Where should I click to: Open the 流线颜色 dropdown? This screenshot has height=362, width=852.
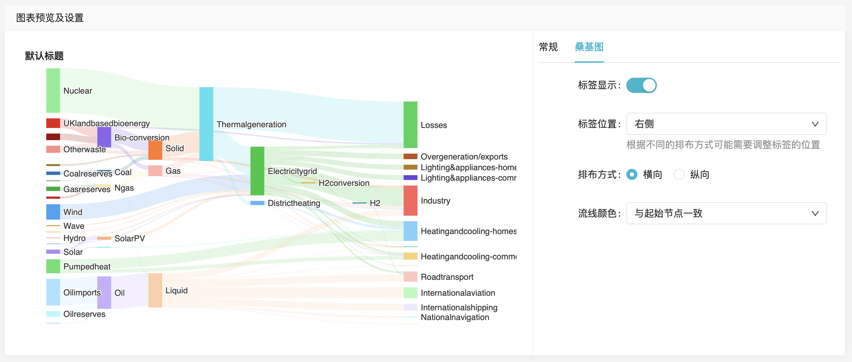726,213
